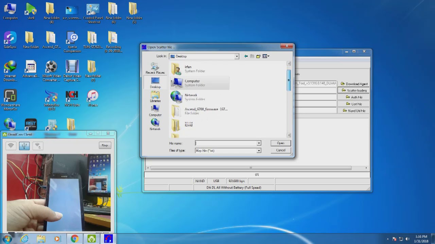Click the Create New Folder icon
This screenshot has height=244, width=435.
coord(258,56)
